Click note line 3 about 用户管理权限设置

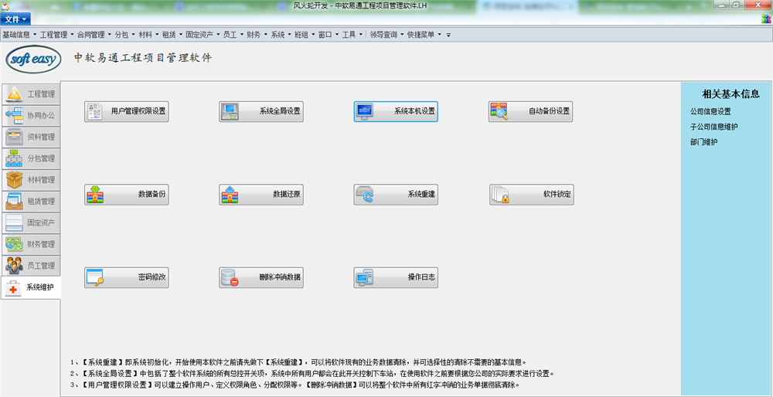click(295, 384)
